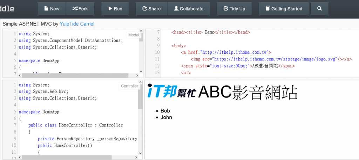Click Model horizontal scrollbar right arrow
Viewport: 359px width, 160px height.
pyautogui.click(x=137, y=75)
